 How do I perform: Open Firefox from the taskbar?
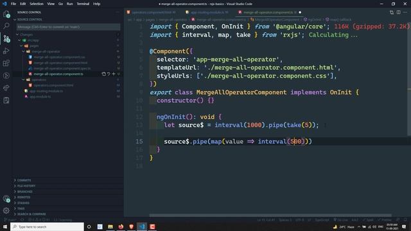coord(121,227)
